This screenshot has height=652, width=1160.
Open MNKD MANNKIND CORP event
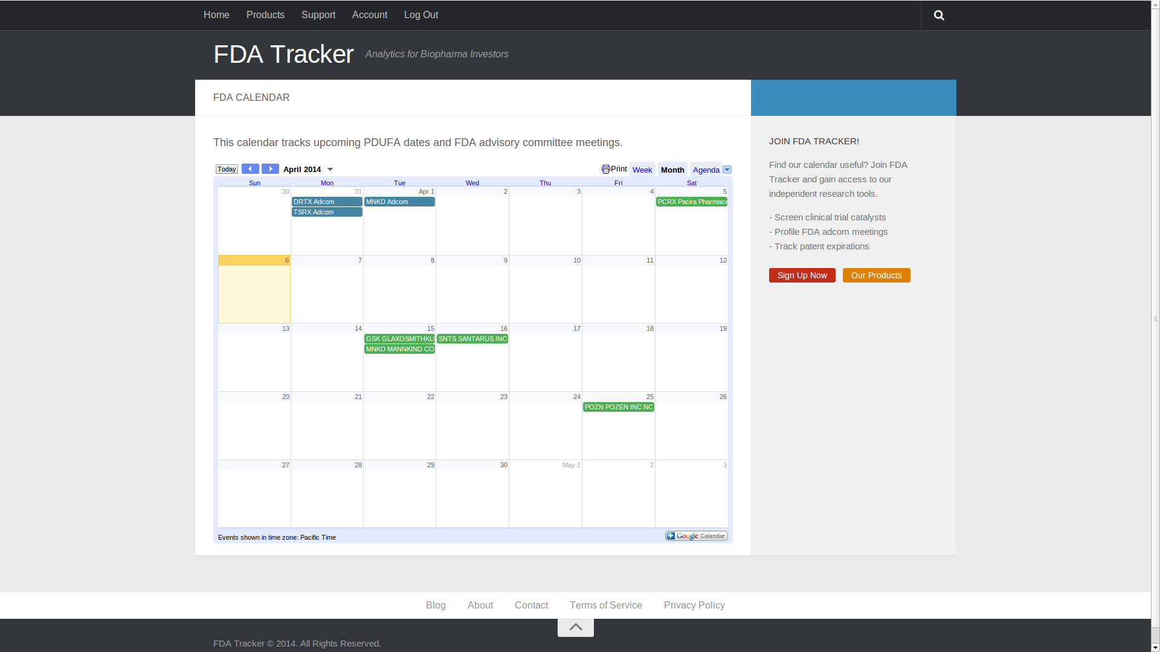click(399, 349)
